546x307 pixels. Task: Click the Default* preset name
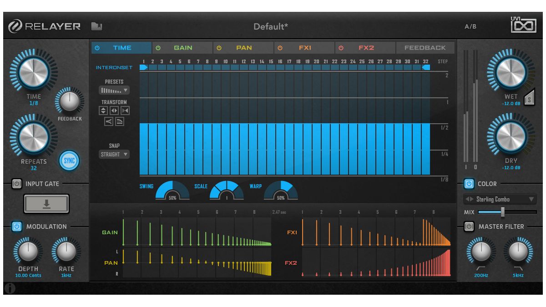tap(271, 27)
